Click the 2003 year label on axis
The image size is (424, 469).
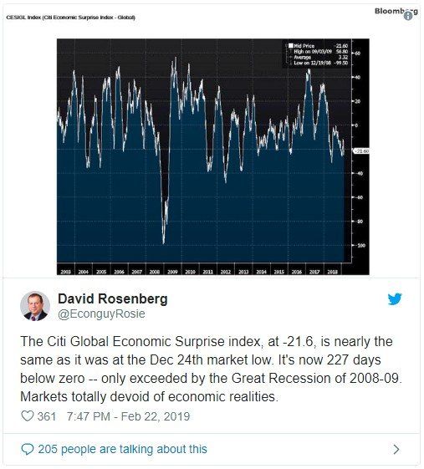[x=65, y=272]
